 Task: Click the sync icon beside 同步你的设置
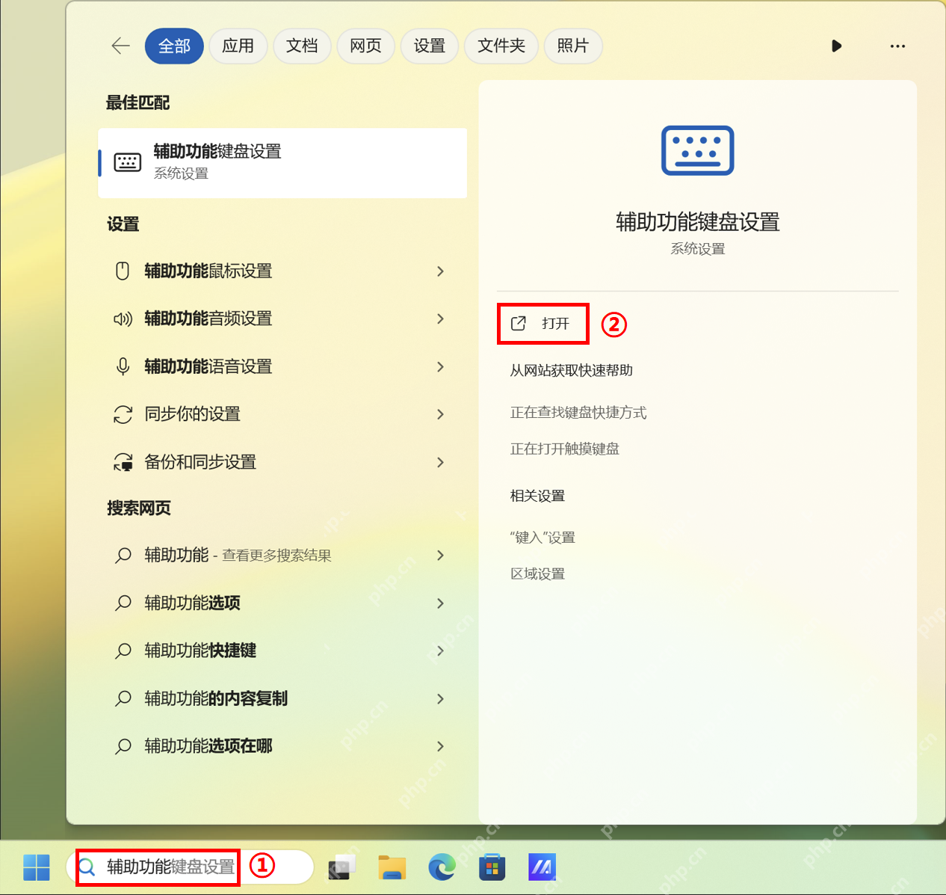123,414
